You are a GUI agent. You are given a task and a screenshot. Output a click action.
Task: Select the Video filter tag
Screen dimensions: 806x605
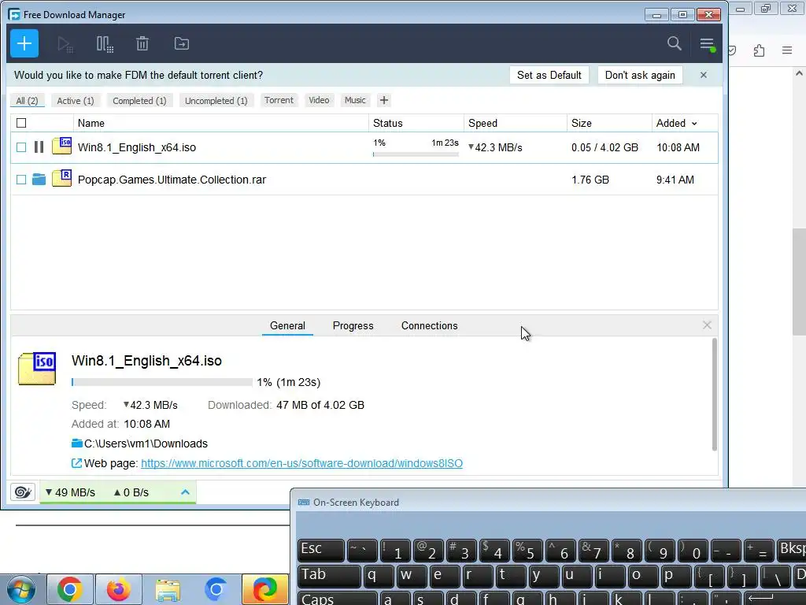319,100
